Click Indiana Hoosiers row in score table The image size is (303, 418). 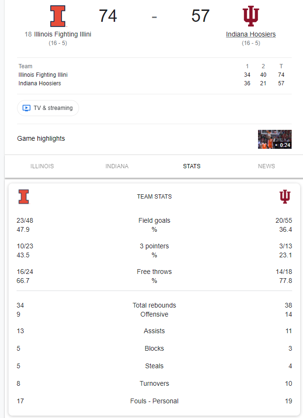[40, 83]
